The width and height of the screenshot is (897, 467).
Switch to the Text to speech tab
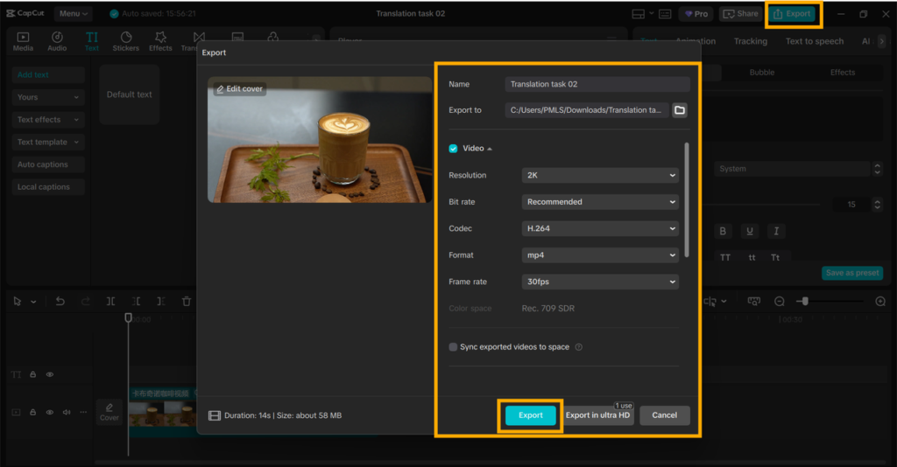tap(814, 41)
